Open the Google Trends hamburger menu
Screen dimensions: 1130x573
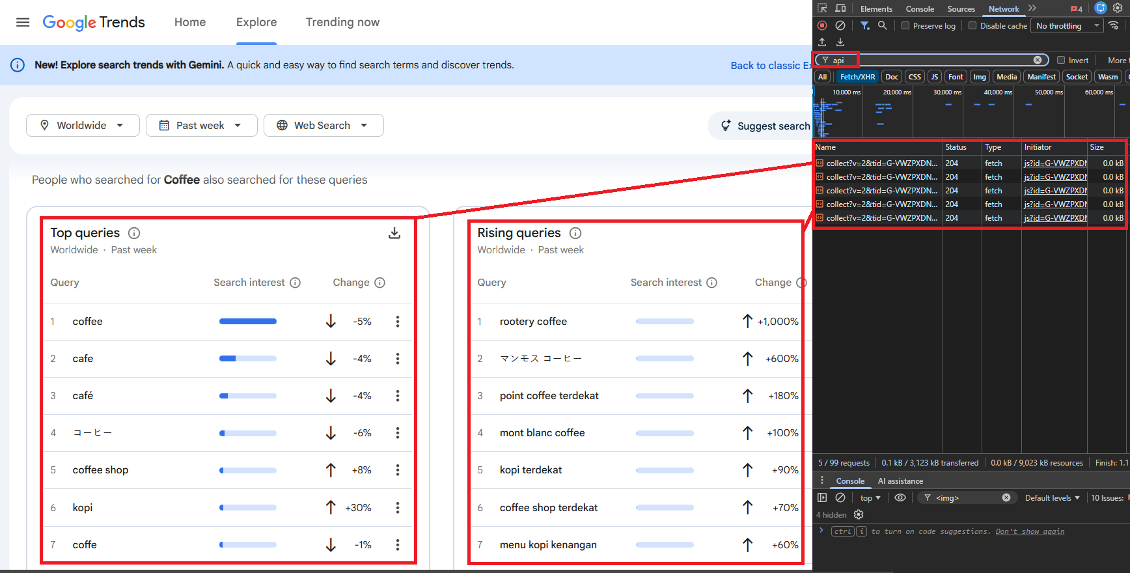coord(23,22)
